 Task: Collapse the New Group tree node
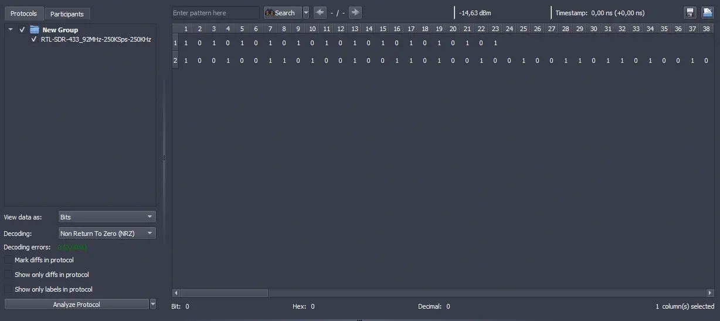[x=11, y=30]
